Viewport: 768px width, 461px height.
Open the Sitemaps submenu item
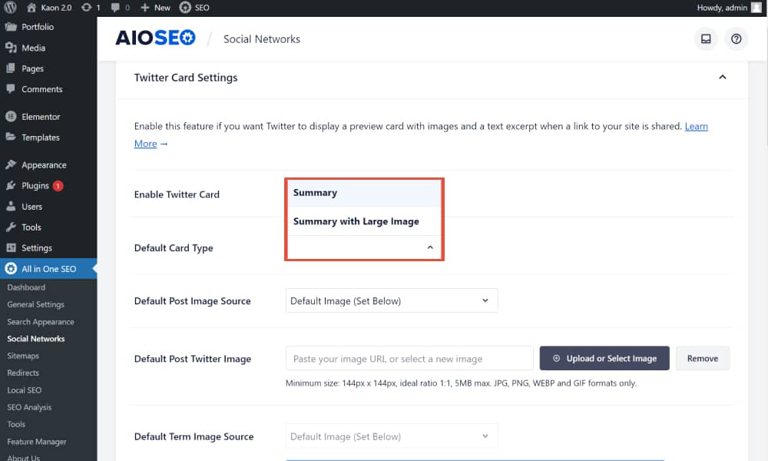pyautogui.click(x=23, y=356)
